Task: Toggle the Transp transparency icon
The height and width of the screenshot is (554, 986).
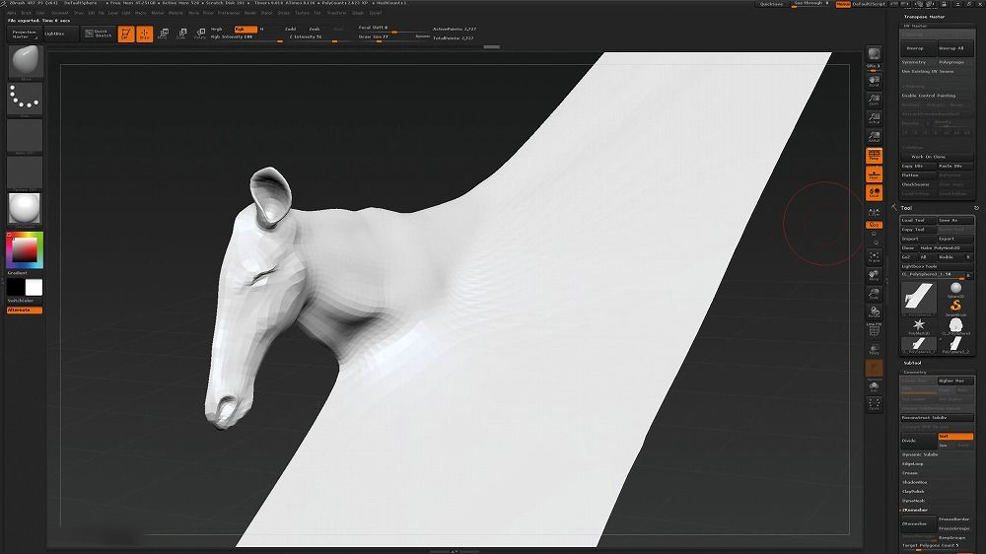Action: pyautogui.click(x=874, y=350)
